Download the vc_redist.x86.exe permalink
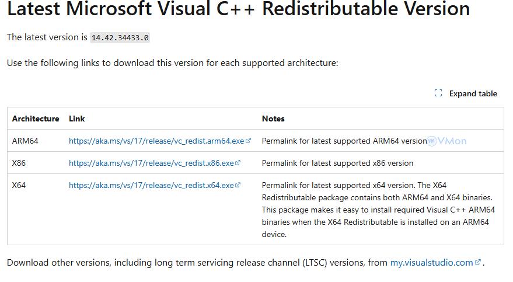The image size is (513, 282). [151, 163]
